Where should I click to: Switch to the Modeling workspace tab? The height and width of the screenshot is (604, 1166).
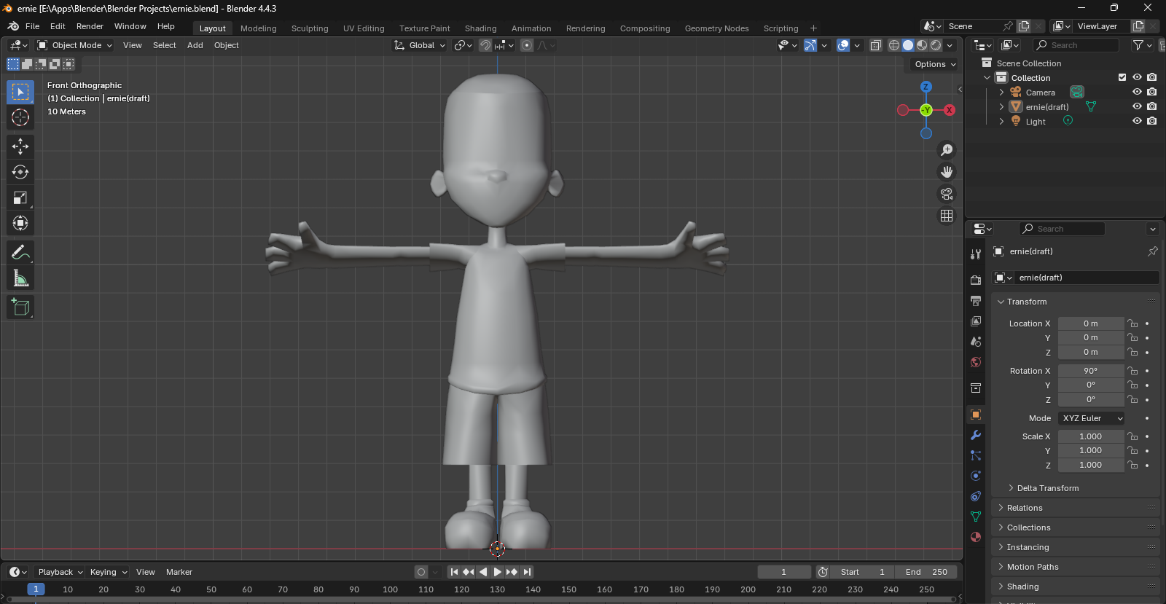tap(259, 28)
